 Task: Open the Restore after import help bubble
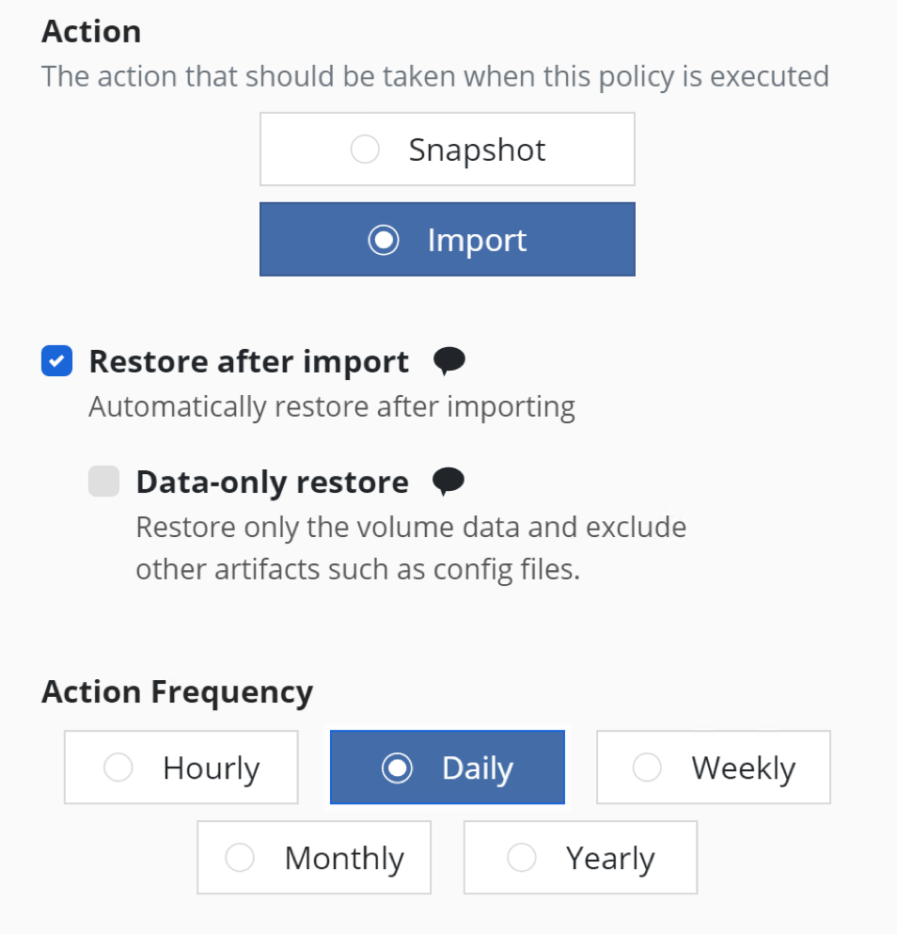pyautogui.click(x=449, y=361)
